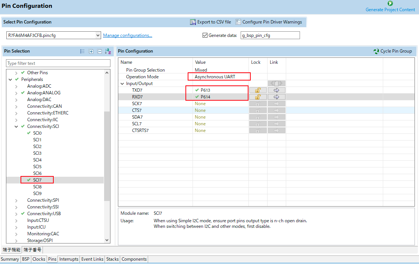This screenshot has width=419, height=264.
Task: Click the Generate Project Content icon
Action: pos(390,3)
